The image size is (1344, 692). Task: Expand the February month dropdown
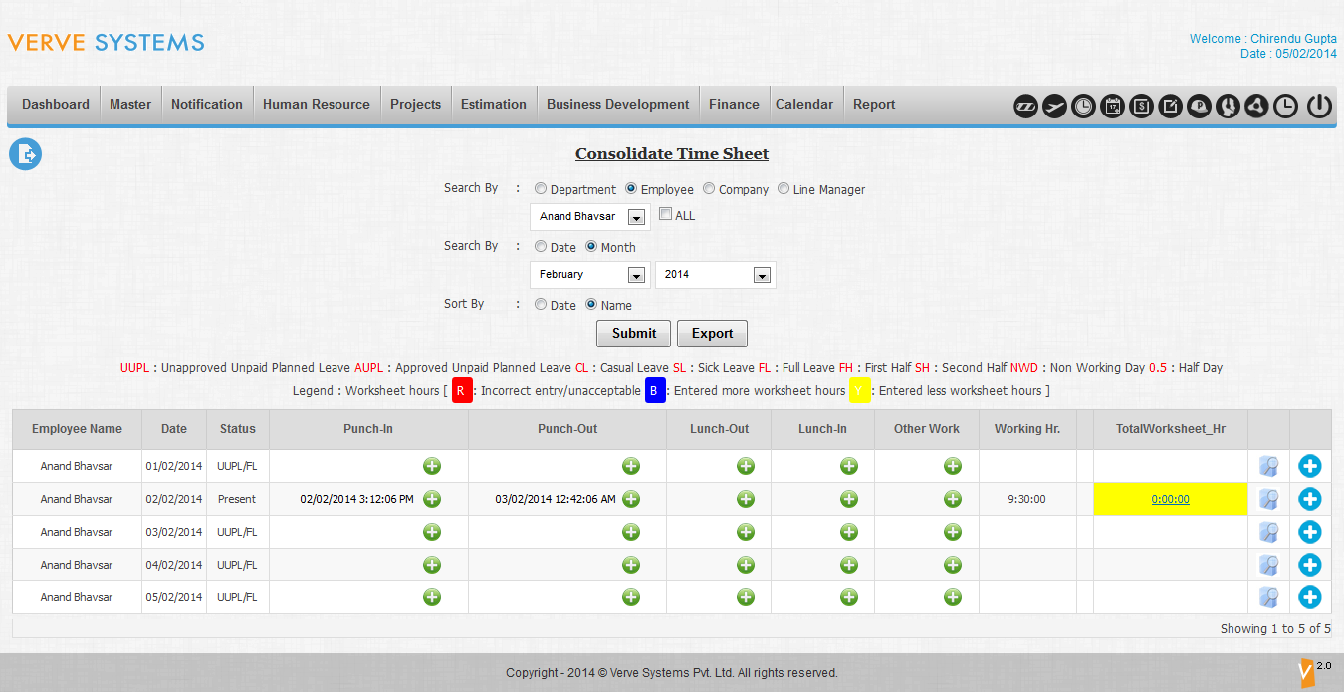pos(590,275)
